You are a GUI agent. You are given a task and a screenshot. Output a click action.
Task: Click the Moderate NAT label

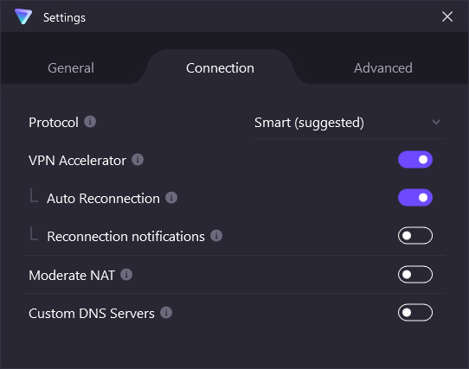click(72, 275)
